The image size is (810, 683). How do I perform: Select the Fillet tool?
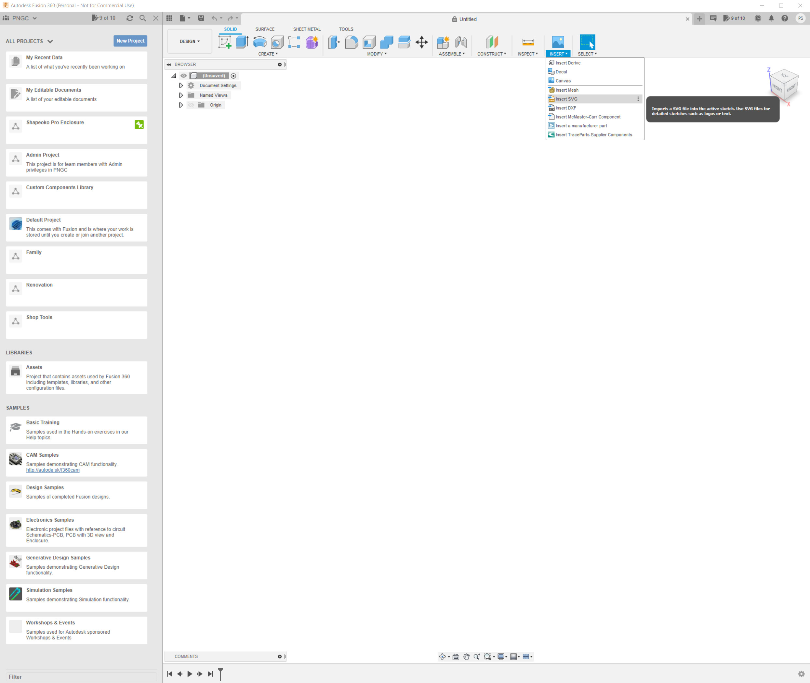352,42
